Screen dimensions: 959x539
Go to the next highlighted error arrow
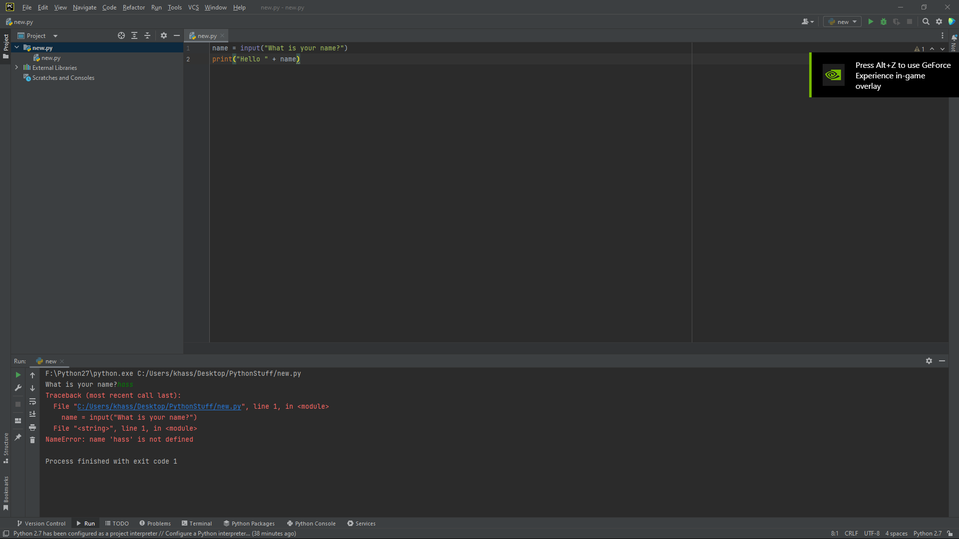(943, 49)
